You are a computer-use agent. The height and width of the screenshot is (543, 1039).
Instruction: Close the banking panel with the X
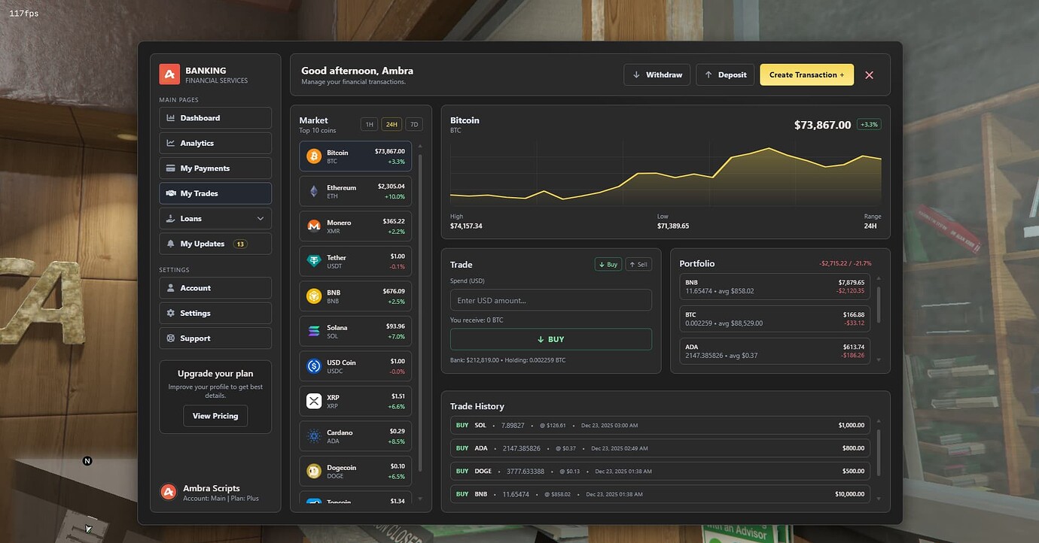pos(870,75)
